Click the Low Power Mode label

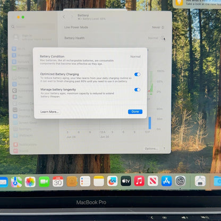pos(76,27)
